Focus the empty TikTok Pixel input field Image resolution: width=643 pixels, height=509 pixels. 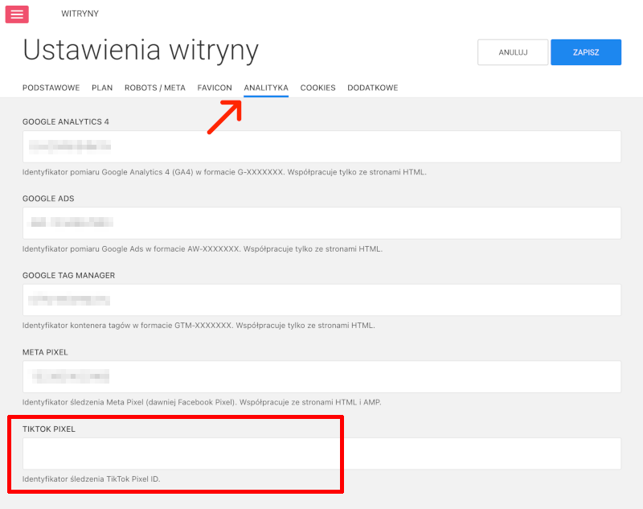point(321,454)
